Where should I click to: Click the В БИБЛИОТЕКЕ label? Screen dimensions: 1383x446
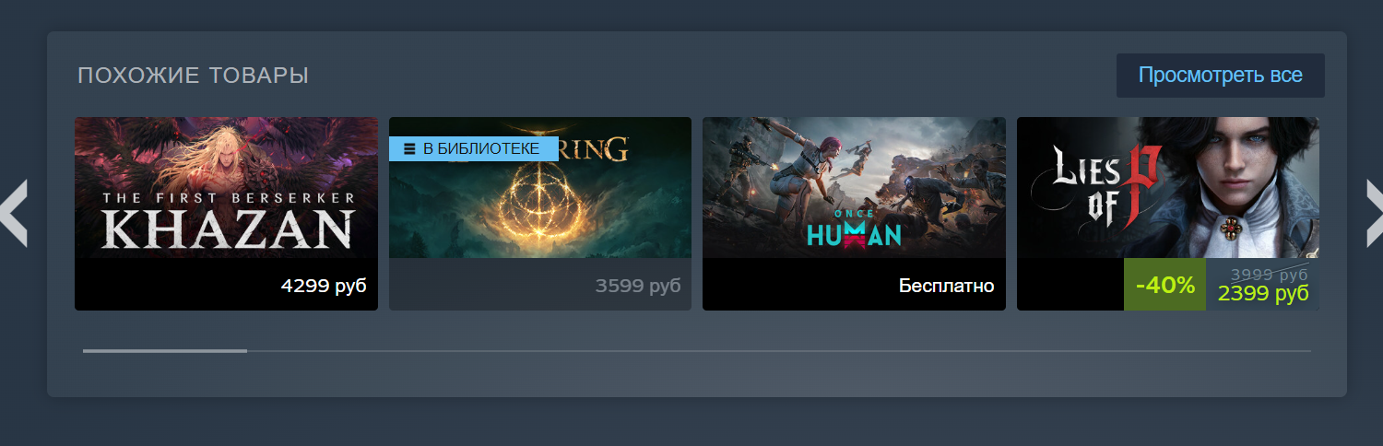(x=481, y=148)
